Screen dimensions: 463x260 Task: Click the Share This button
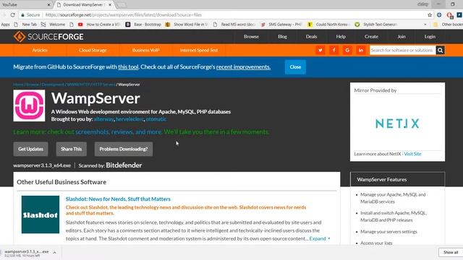[x=71, y=149]
